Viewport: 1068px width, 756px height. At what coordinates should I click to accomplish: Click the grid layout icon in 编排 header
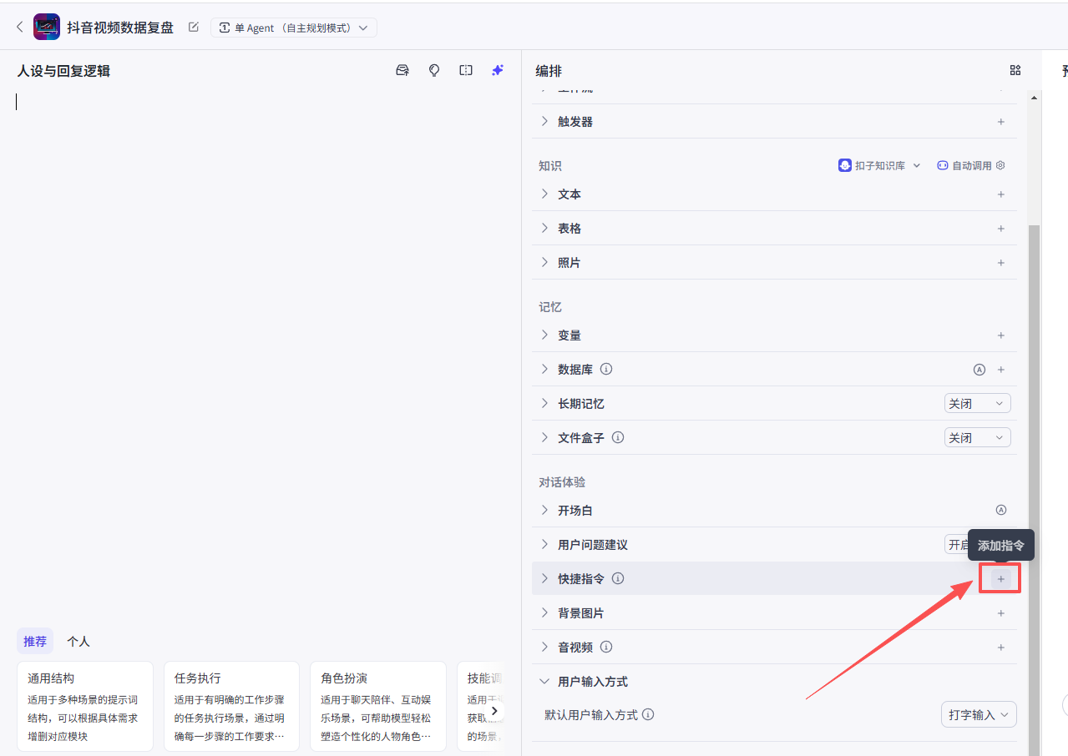pyautogui.click(x=1015, y=71)
